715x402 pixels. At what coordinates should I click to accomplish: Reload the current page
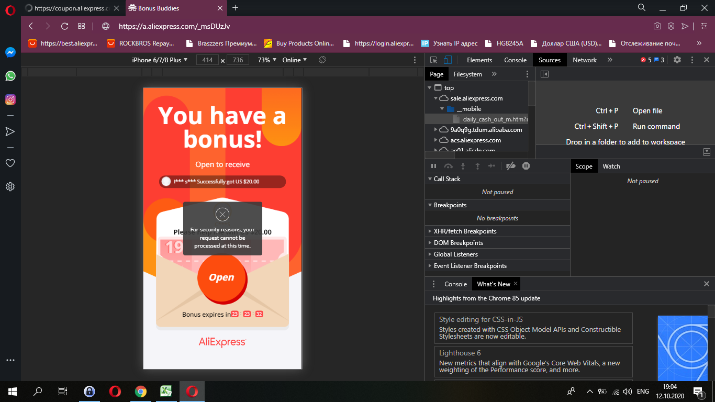(65, 26)
